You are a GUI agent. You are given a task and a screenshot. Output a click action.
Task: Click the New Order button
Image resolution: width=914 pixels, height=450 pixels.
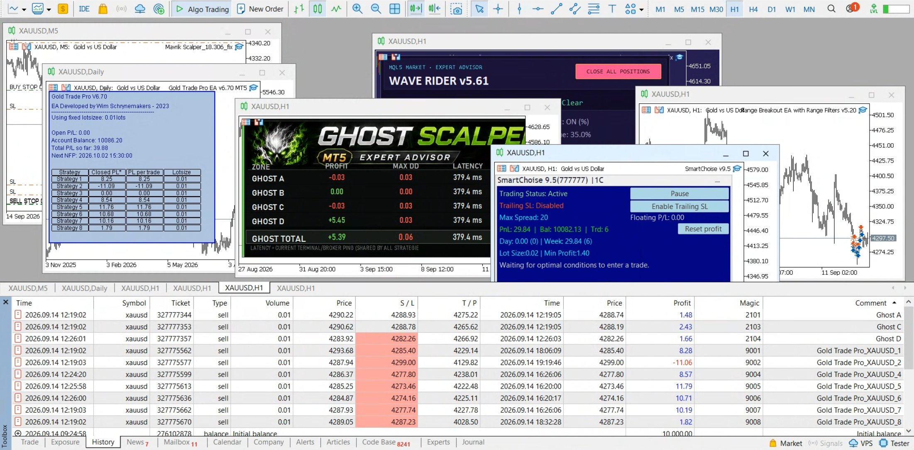(260, 9)
